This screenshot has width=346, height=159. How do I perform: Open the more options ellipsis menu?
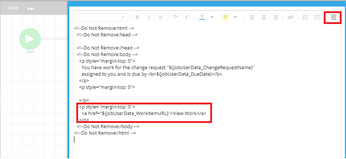point(31,8)
